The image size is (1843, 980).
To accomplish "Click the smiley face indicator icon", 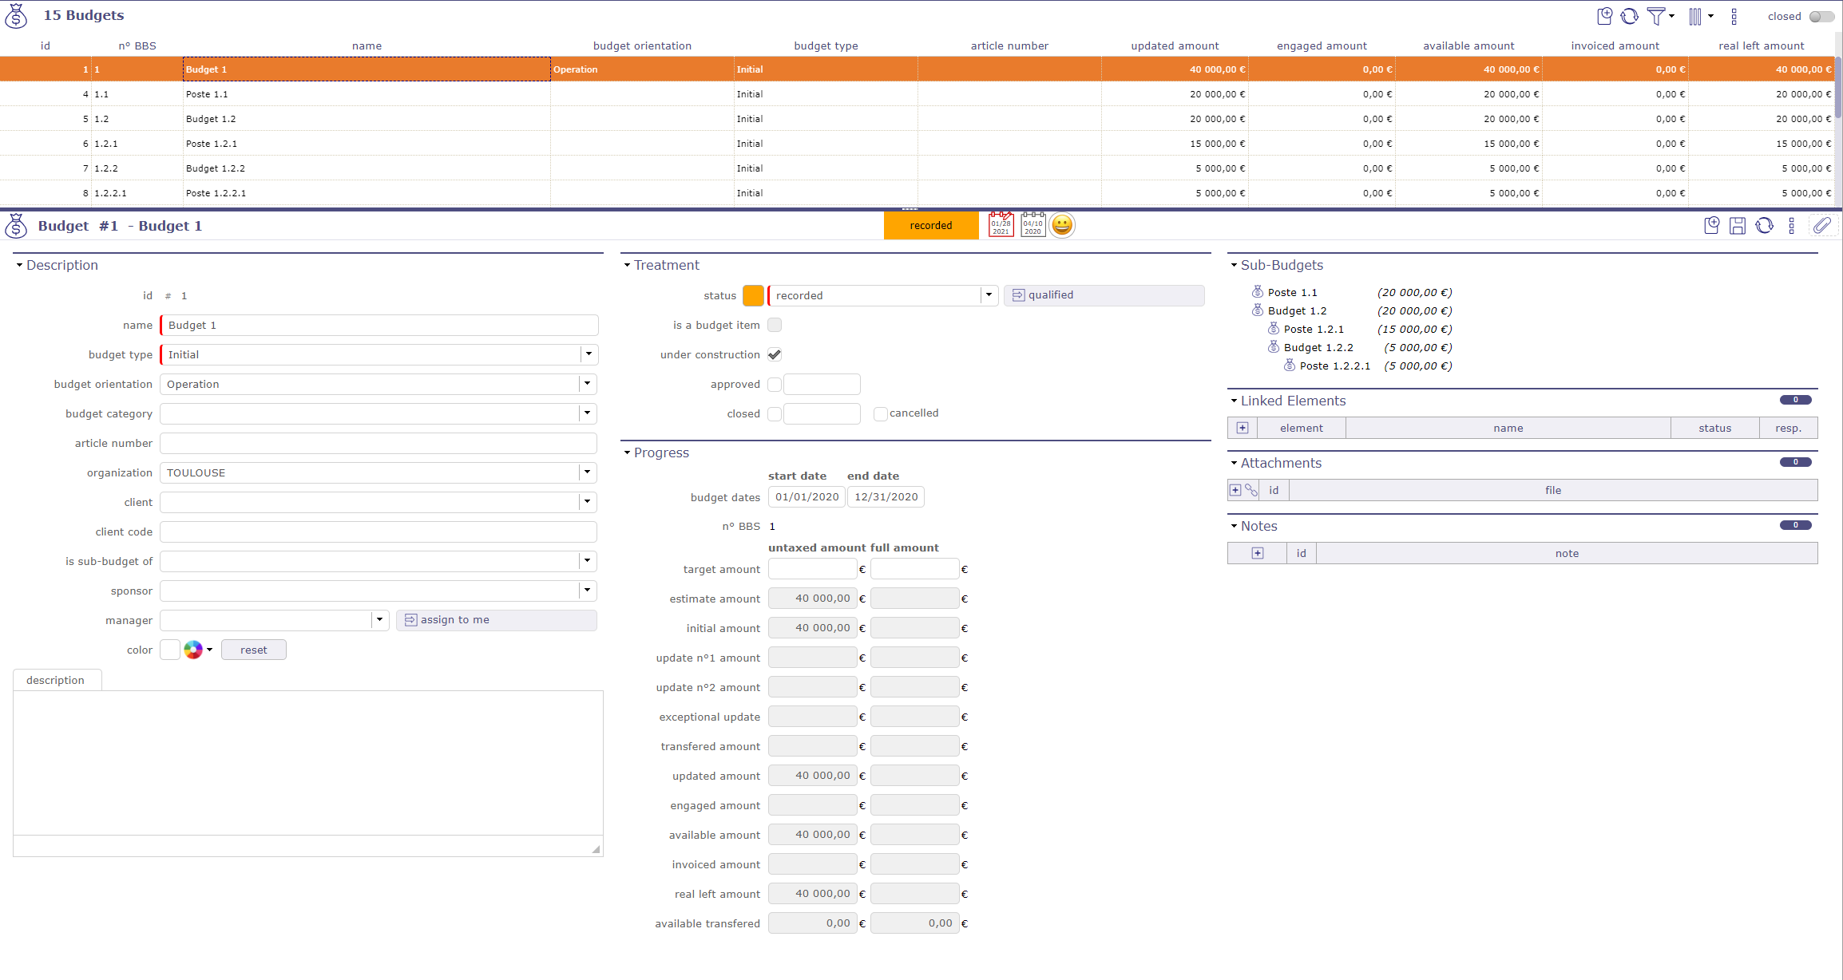I will pyautogui.click(x=1061, y=226).
